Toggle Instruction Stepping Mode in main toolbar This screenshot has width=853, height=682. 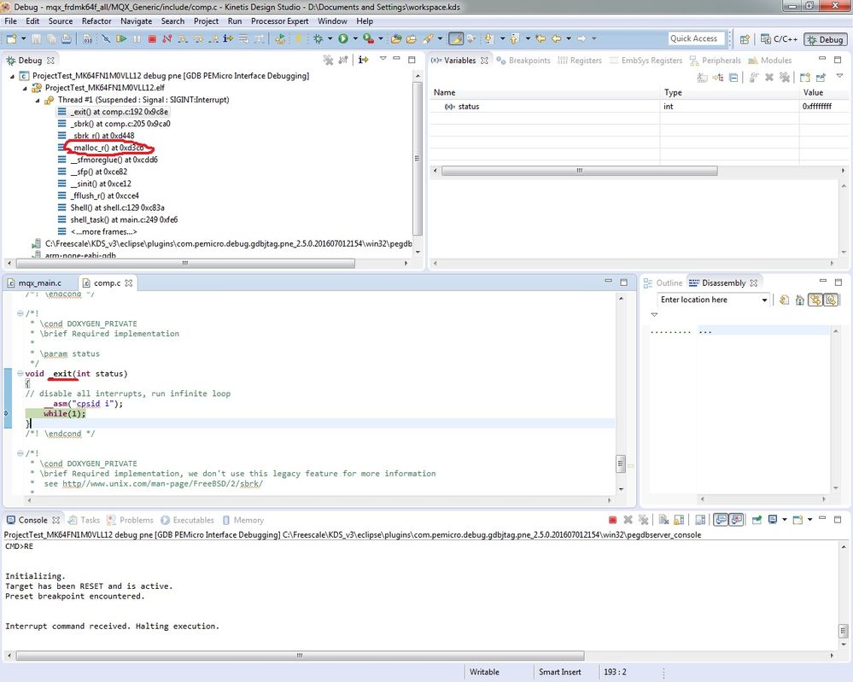(x=228, y=38)
